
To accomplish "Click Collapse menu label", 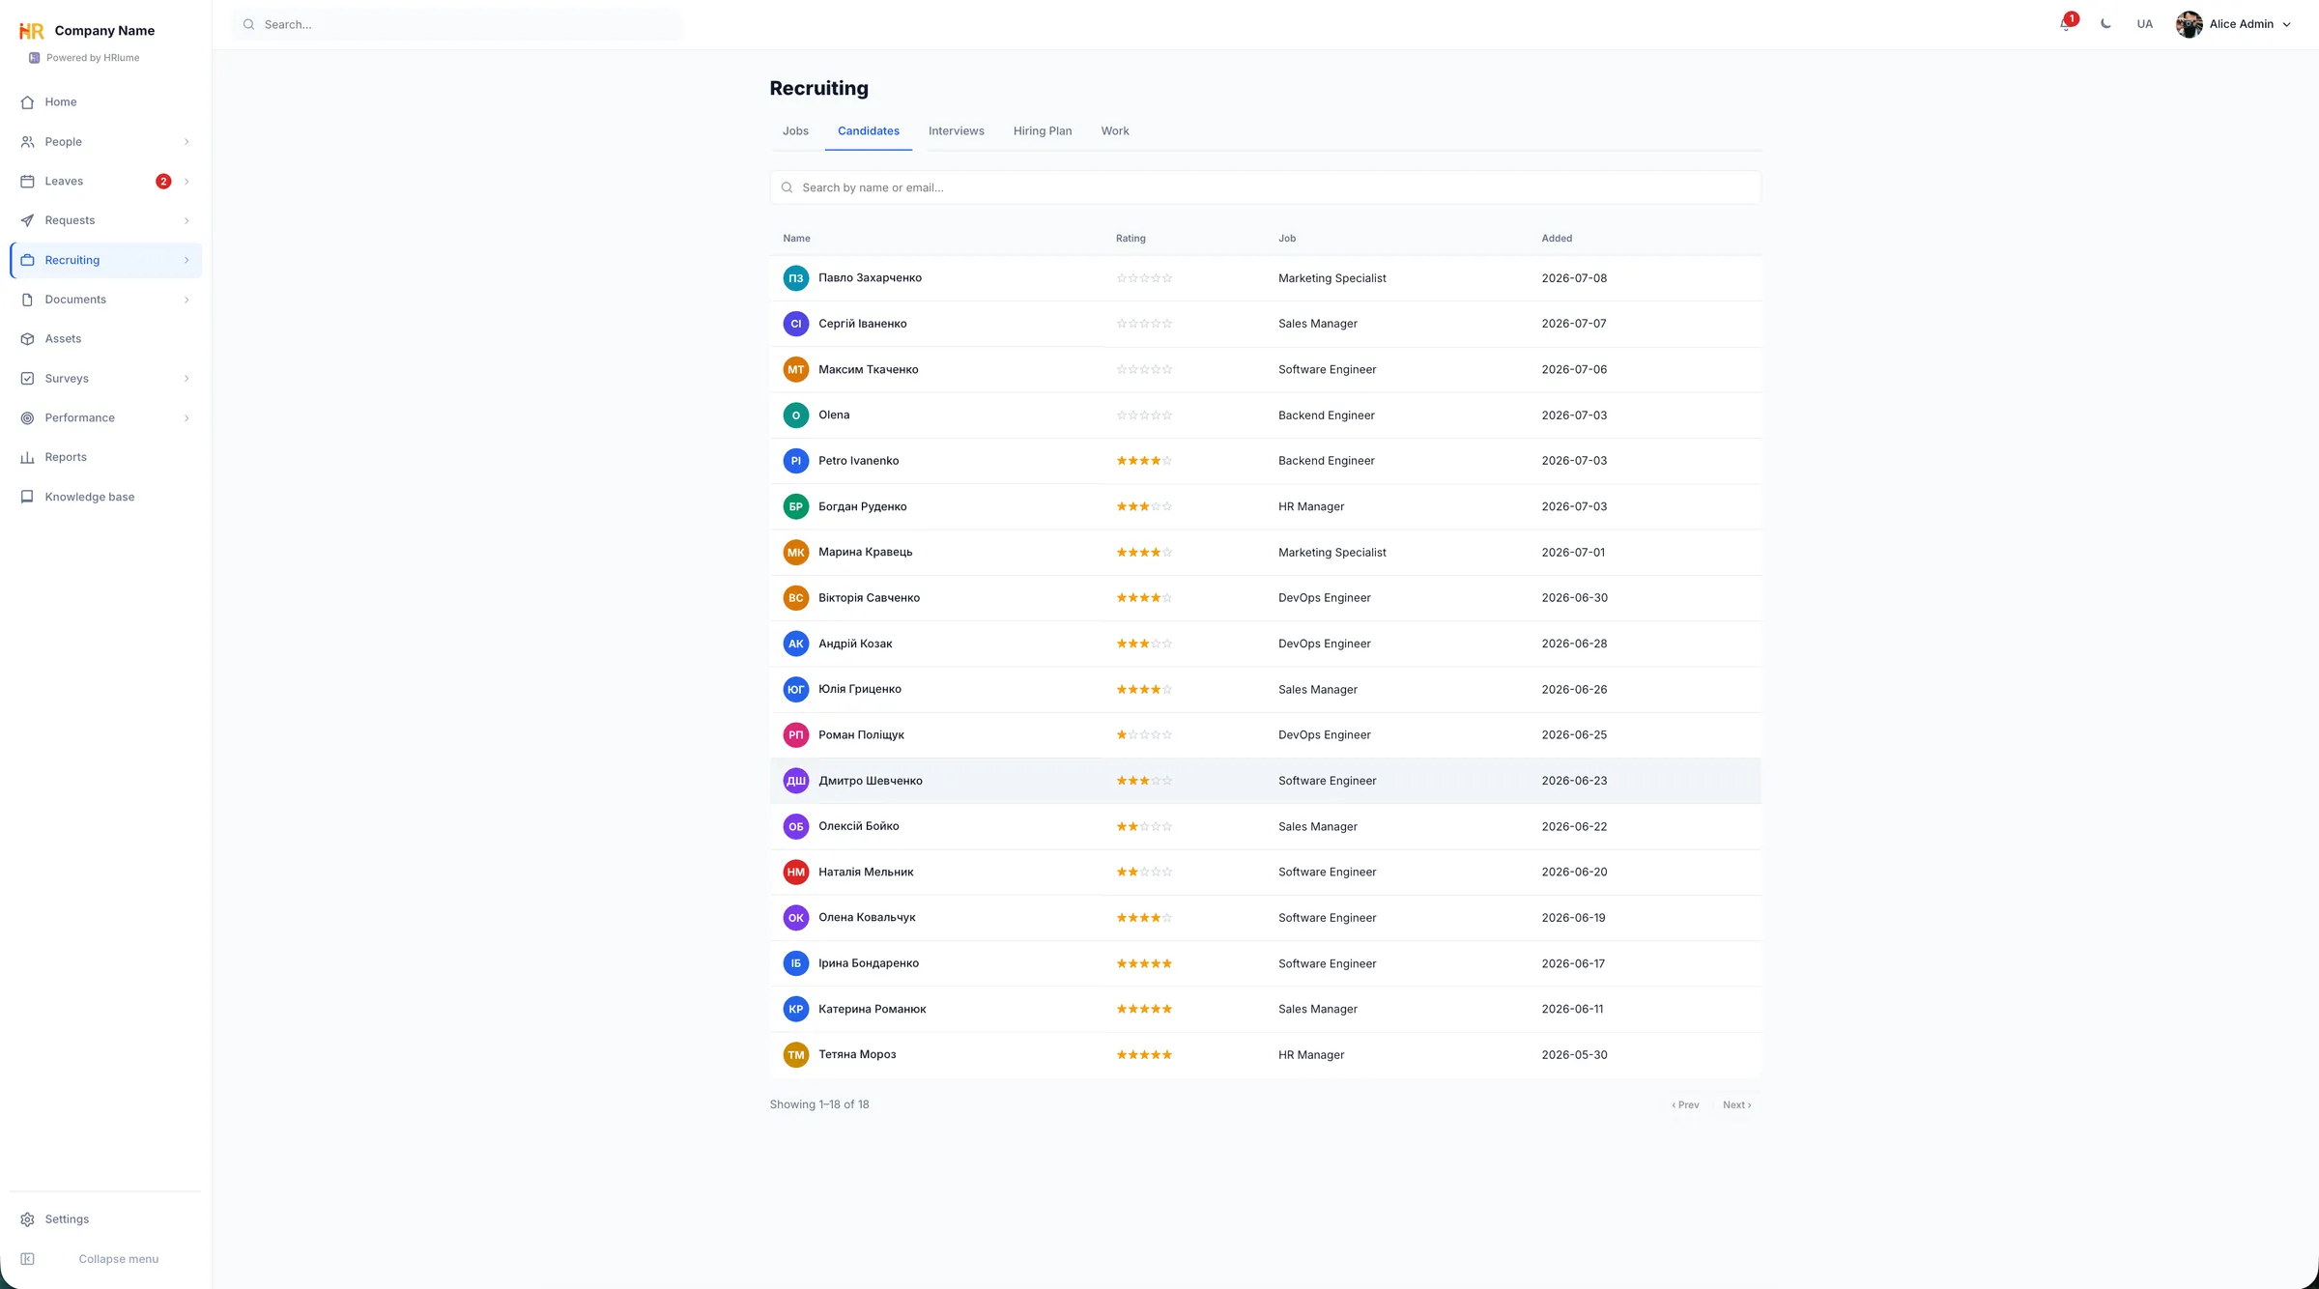I will (118, 1259).
